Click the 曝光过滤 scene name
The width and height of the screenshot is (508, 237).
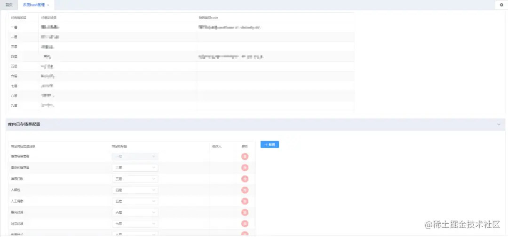[17, 213]
